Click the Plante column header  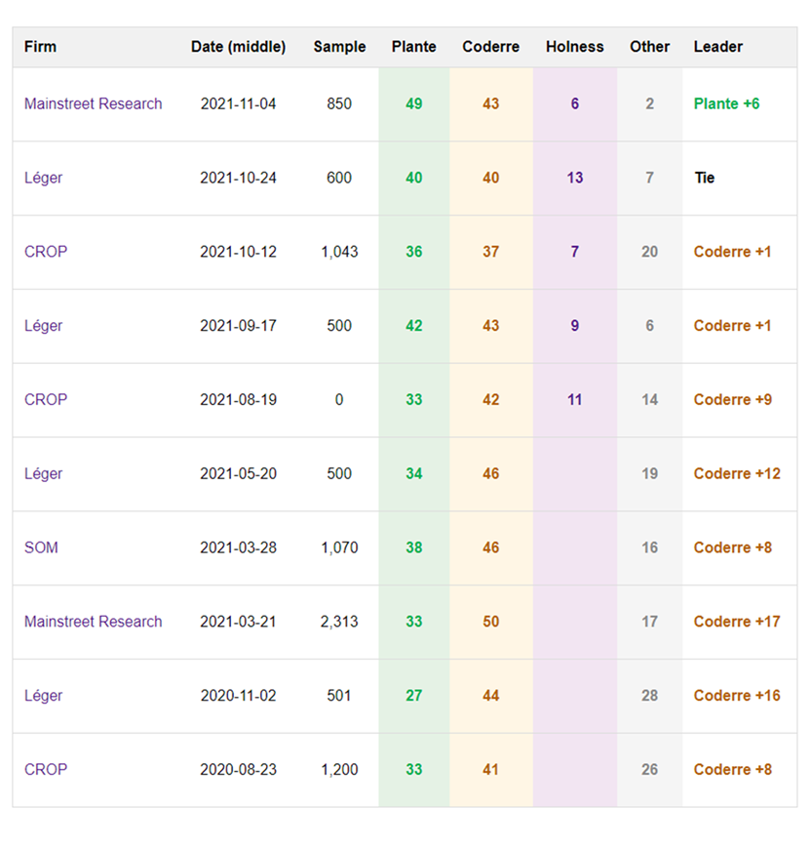[x=413, y=47]
